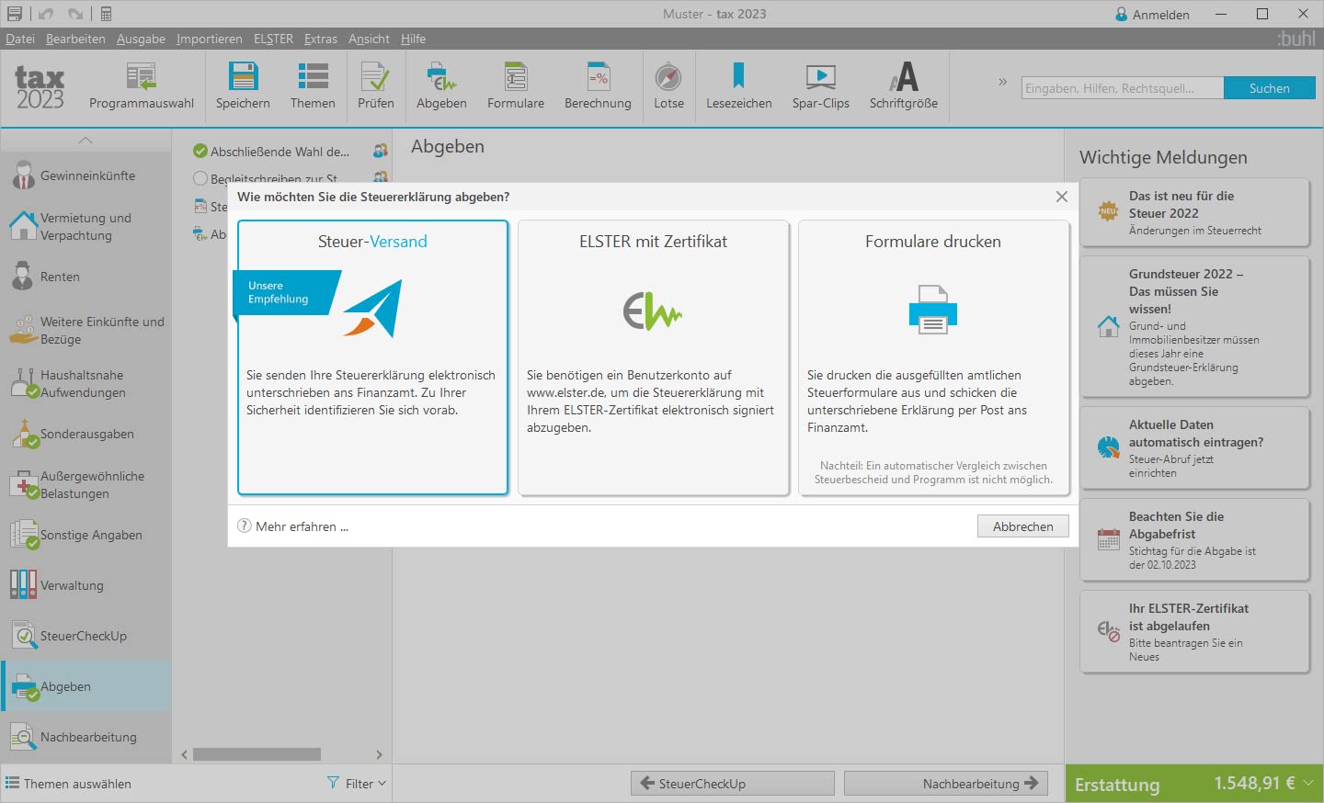Open the Datei menu
The height and width of the screenshot is (803, 1324).
(20, 39)
